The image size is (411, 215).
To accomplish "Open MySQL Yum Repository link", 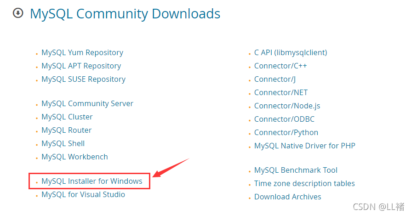I will [x=82, y=53].
